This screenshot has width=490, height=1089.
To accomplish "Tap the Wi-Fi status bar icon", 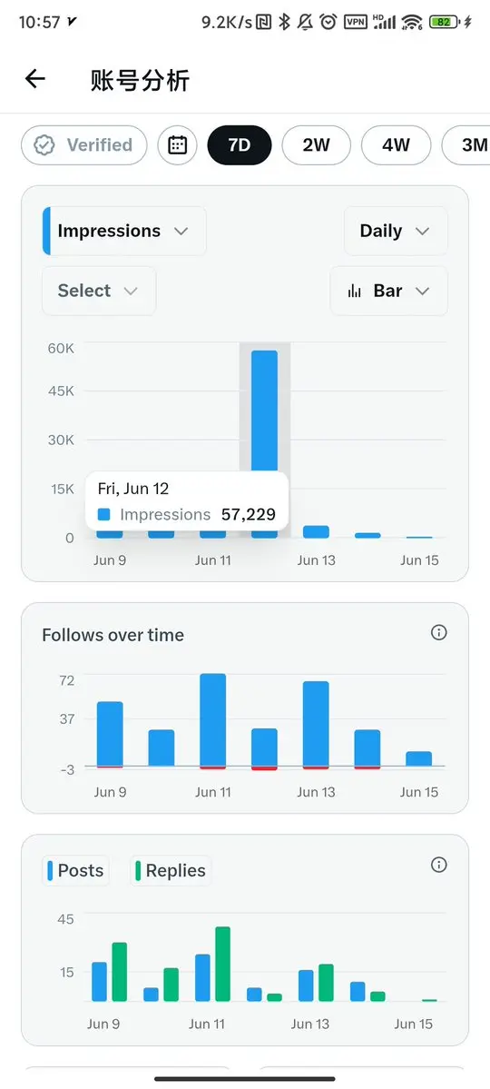I will (x=412, y=22).
